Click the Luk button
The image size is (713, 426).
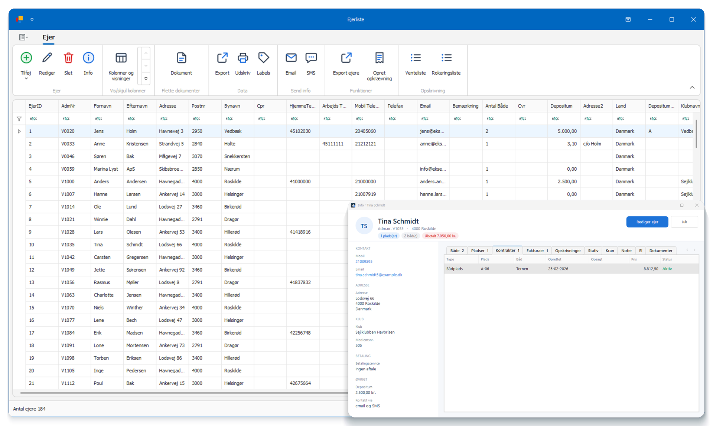684,222
